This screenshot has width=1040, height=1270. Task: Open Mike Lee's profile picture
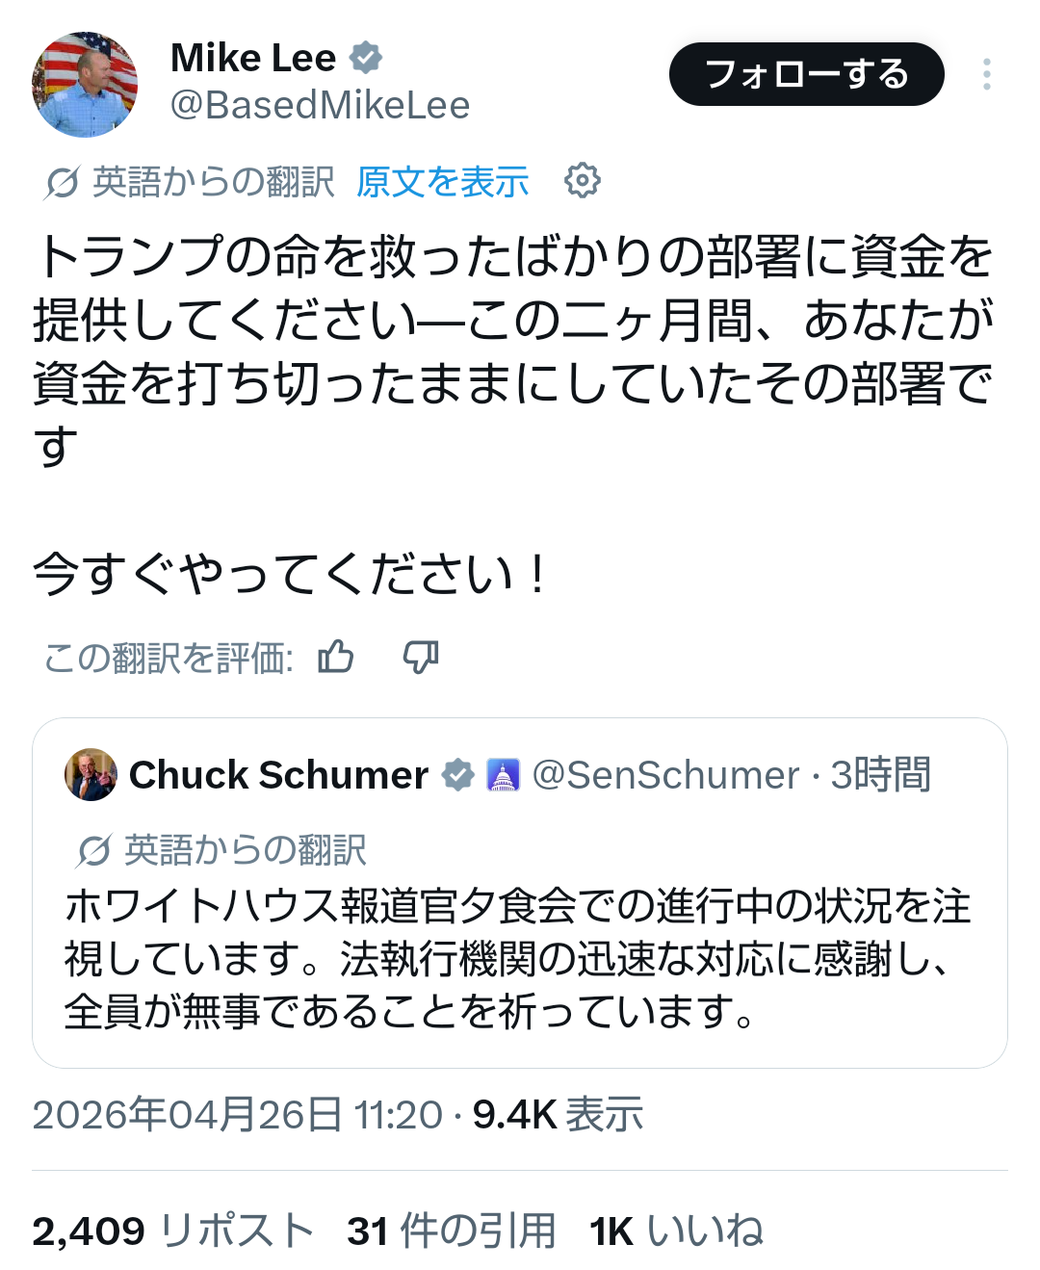(85, 84)
